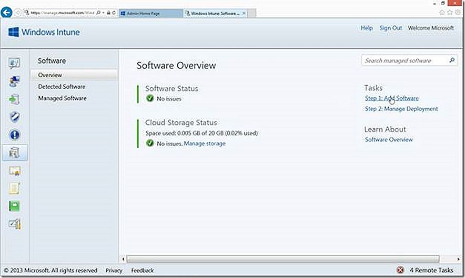Screen dimensions: 465x278
Task: Click the horizontal scrollbar right arrow
Action: coord(459,259)
